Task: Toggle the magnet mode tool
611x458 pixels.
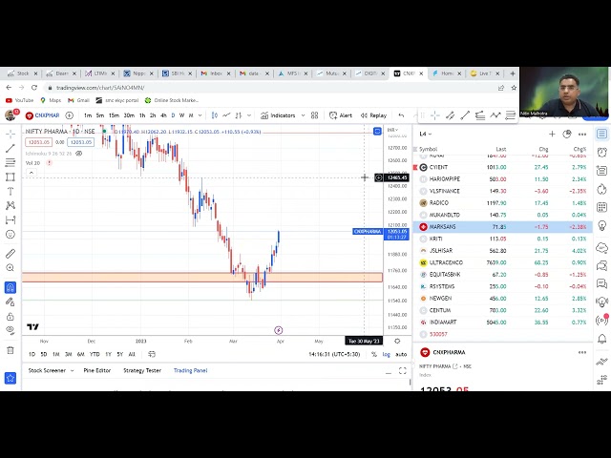Action: click(x=11, y=287)
